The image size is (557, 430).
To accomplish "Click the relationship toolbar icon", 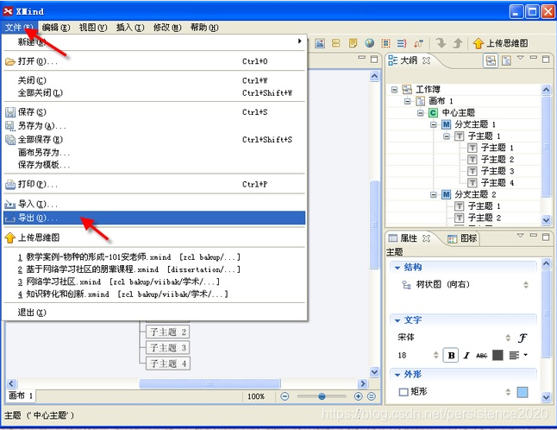I will coord(418,43).
